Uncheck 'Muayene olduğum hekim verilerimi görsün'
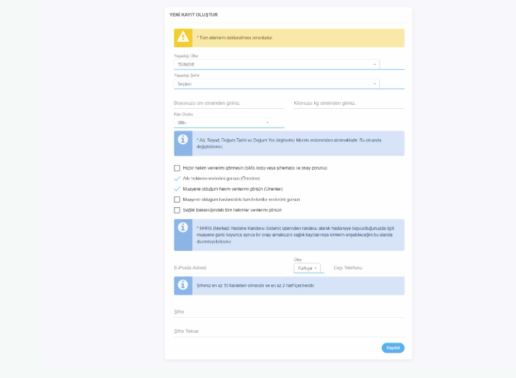516x378 pixels. (x=177, y=189)
